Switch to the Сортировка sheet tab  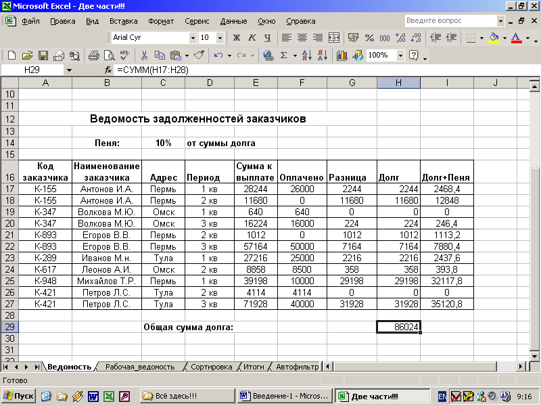point(211,367)
